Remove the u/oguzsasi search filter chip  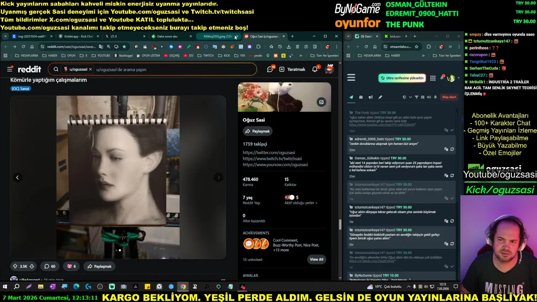pos(90,69)
